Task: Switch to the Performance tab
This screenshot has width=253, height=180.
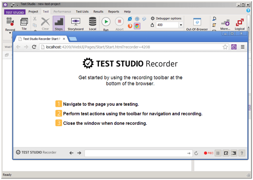Action: click(62, 12)
